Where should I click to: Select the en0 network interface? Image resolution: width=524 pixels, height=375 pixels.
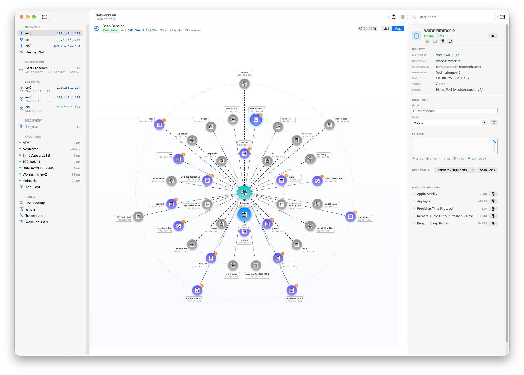click(x=50, y=33)
